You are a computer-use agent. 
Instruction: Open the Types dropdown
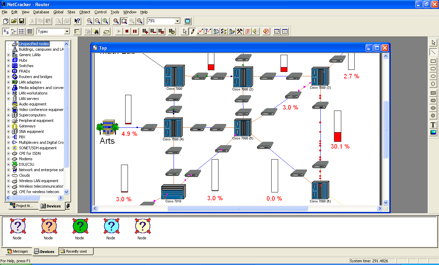click(x=67, y=31)
